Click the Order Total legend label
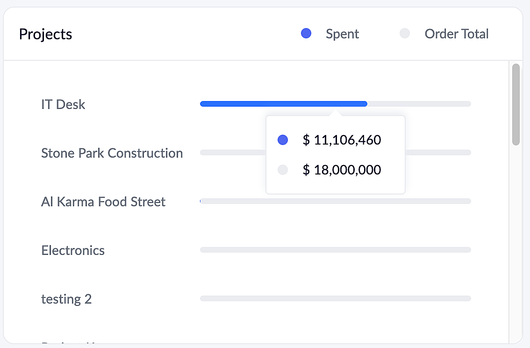This screenshot has width=530, height=348. coord(456,34)
